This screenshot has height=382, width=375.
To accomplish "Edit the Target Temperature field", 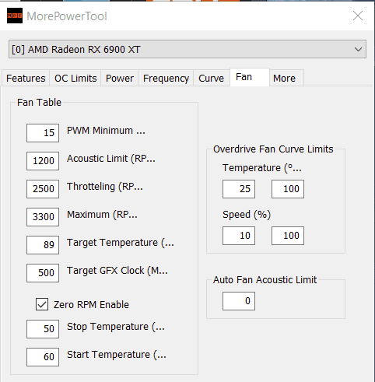I will tap(43, 245).
